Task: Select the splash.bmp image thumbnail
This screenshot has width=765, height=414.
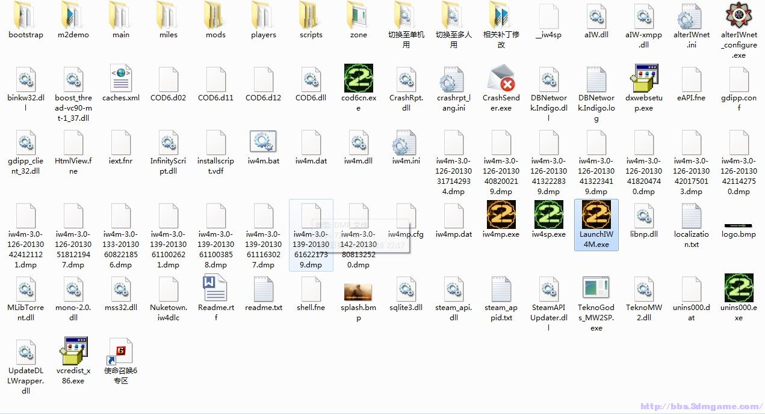Action: click(x=358, y=291)
